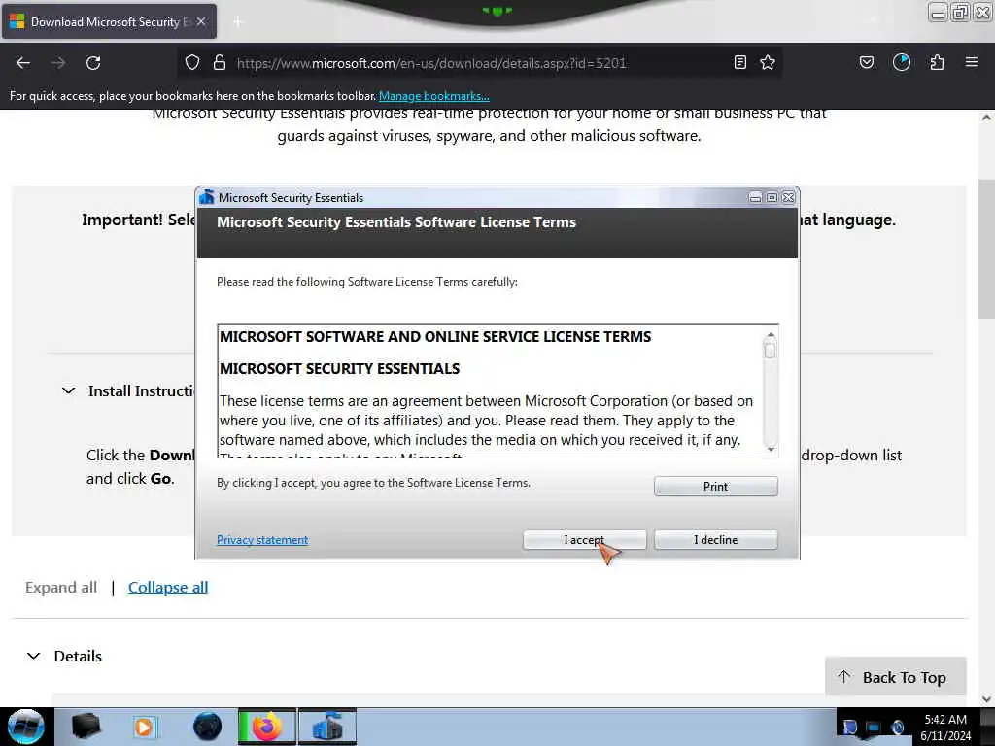Open the black folder taskbar icon
The width and height of the screenshot is (995, 746).
point(86,727)
